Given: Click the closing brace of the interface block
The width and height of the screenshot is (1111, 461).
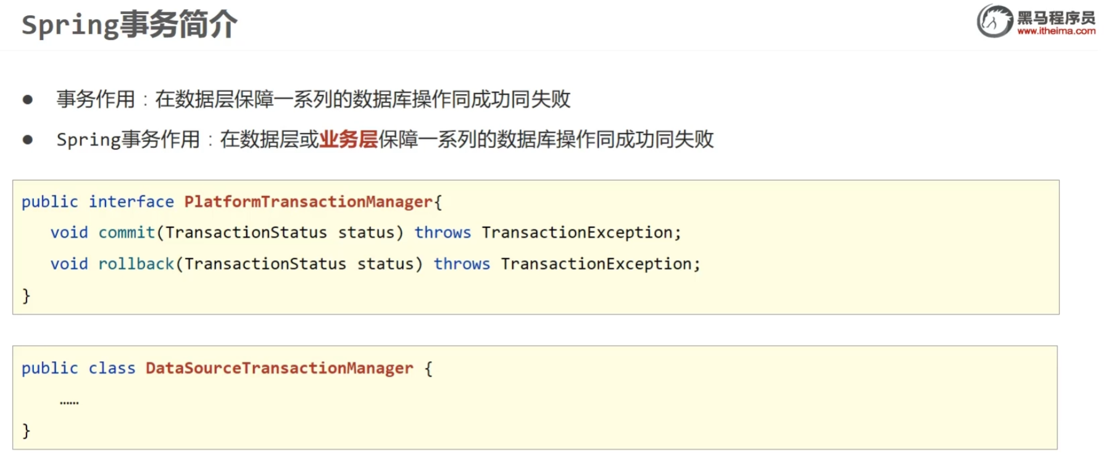Looking at the screenshot, I should [x=26, y=296].
